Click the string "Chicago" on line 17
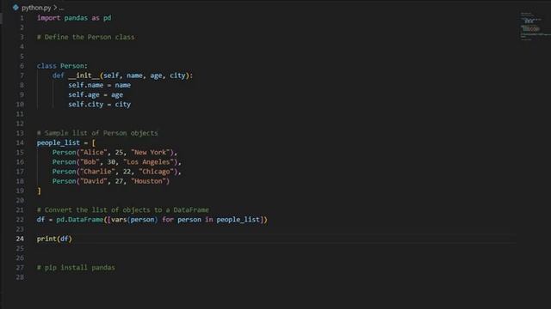This screenshot has width=551, height=309. [156, 172]
